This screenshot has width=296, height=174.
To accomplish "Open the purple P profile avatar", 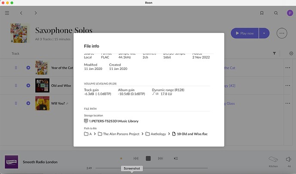I will 290,13.
